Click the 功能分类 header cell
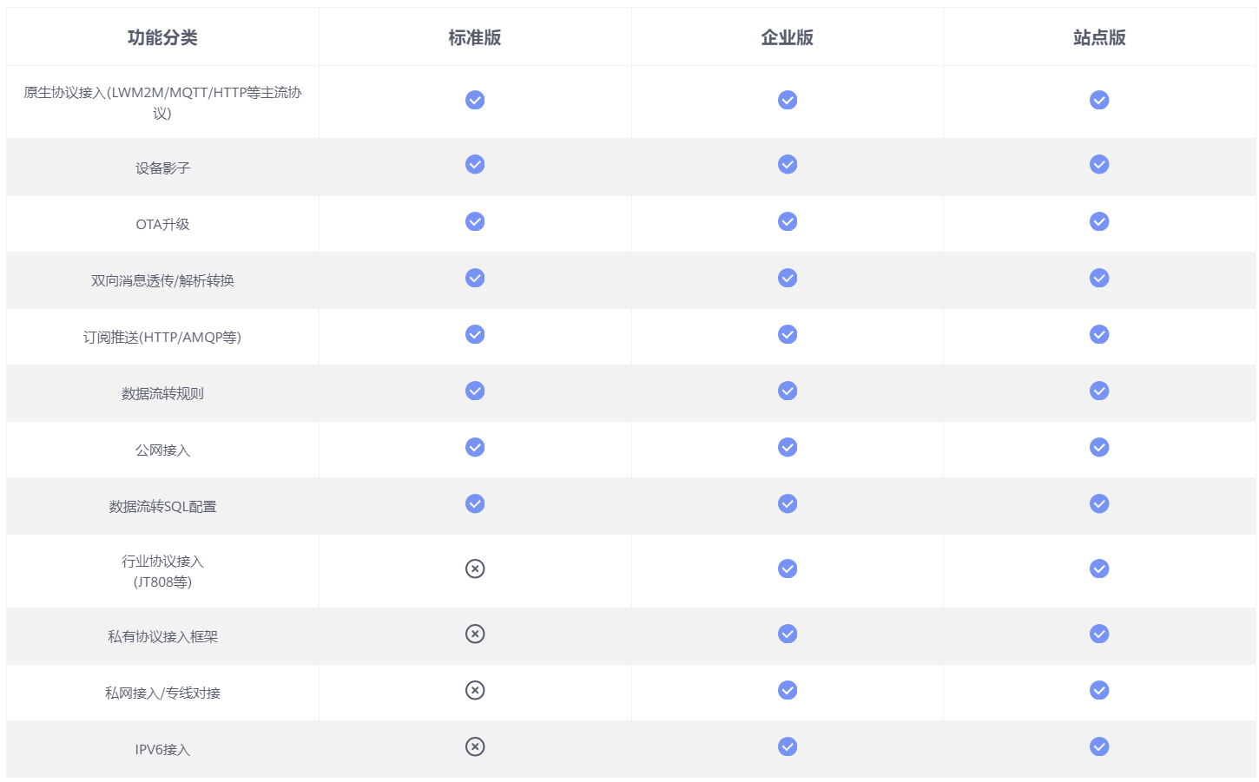This screenshot has height=782, width=1259. 162,37
